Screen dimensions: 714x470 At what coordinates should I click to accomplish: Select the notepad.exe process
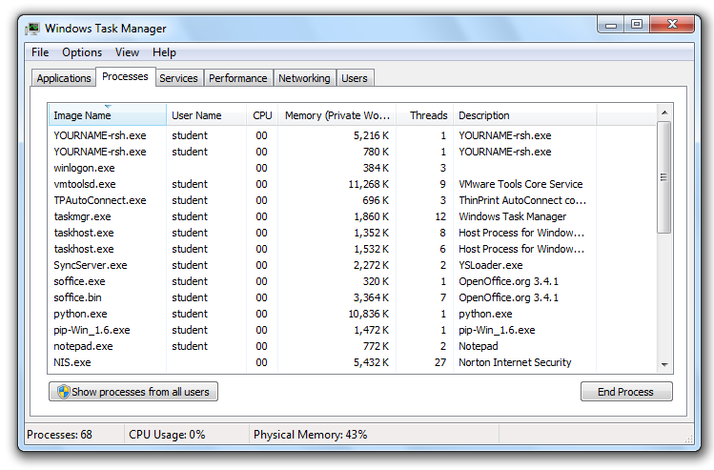point(352,346)
